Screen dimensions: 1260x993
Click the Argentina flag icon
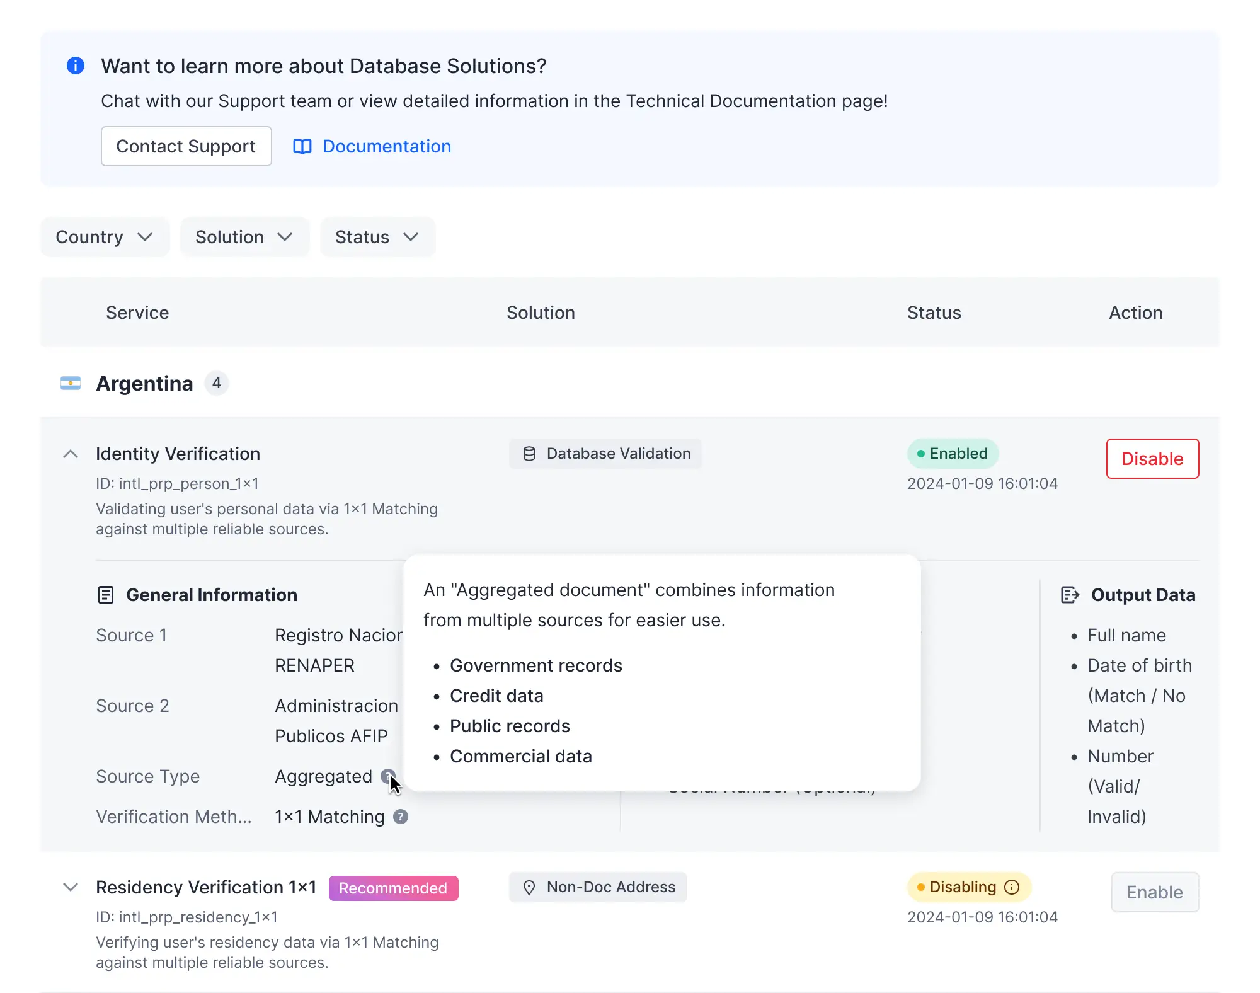[71, 383]
